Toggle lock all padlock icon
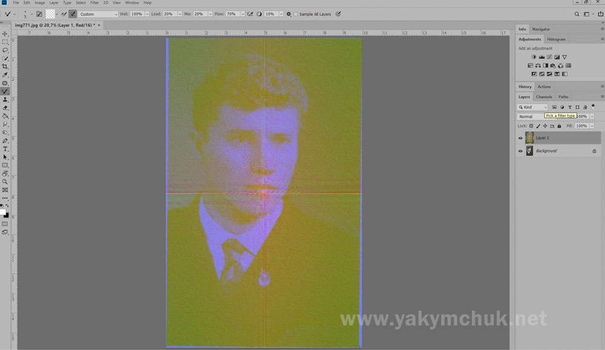605x350 pixels. (559, 126)
